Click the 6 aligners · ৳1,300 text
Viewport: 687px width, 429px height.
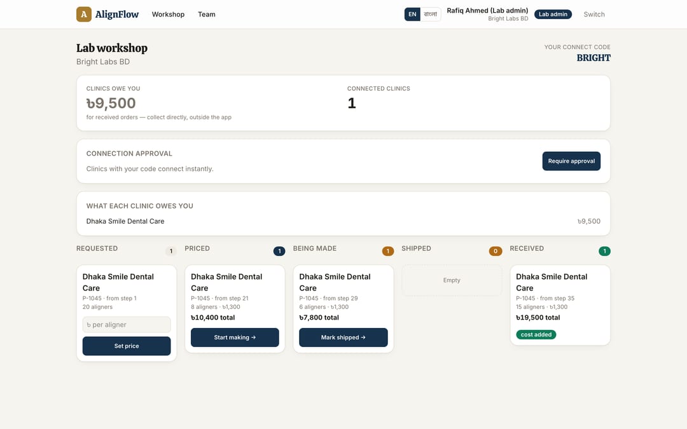(324, 307)
